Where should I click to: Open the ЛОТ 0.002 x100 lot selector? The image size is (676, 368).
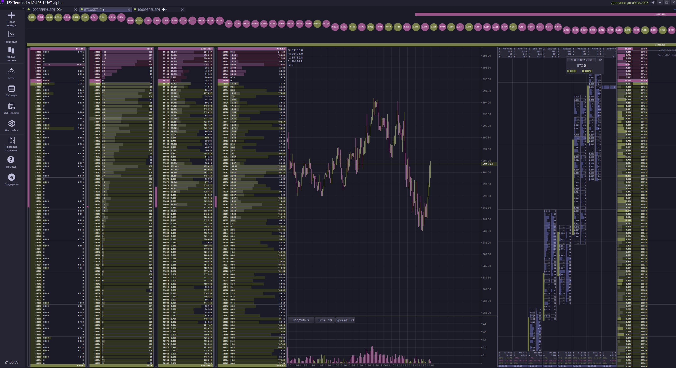(x=581, y=60)
